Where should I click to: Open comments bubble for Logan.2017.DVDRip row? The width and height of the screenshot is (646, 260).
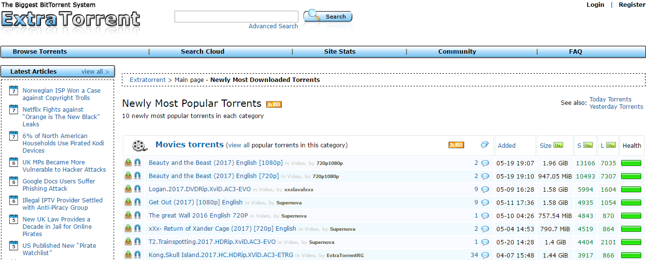485,189
